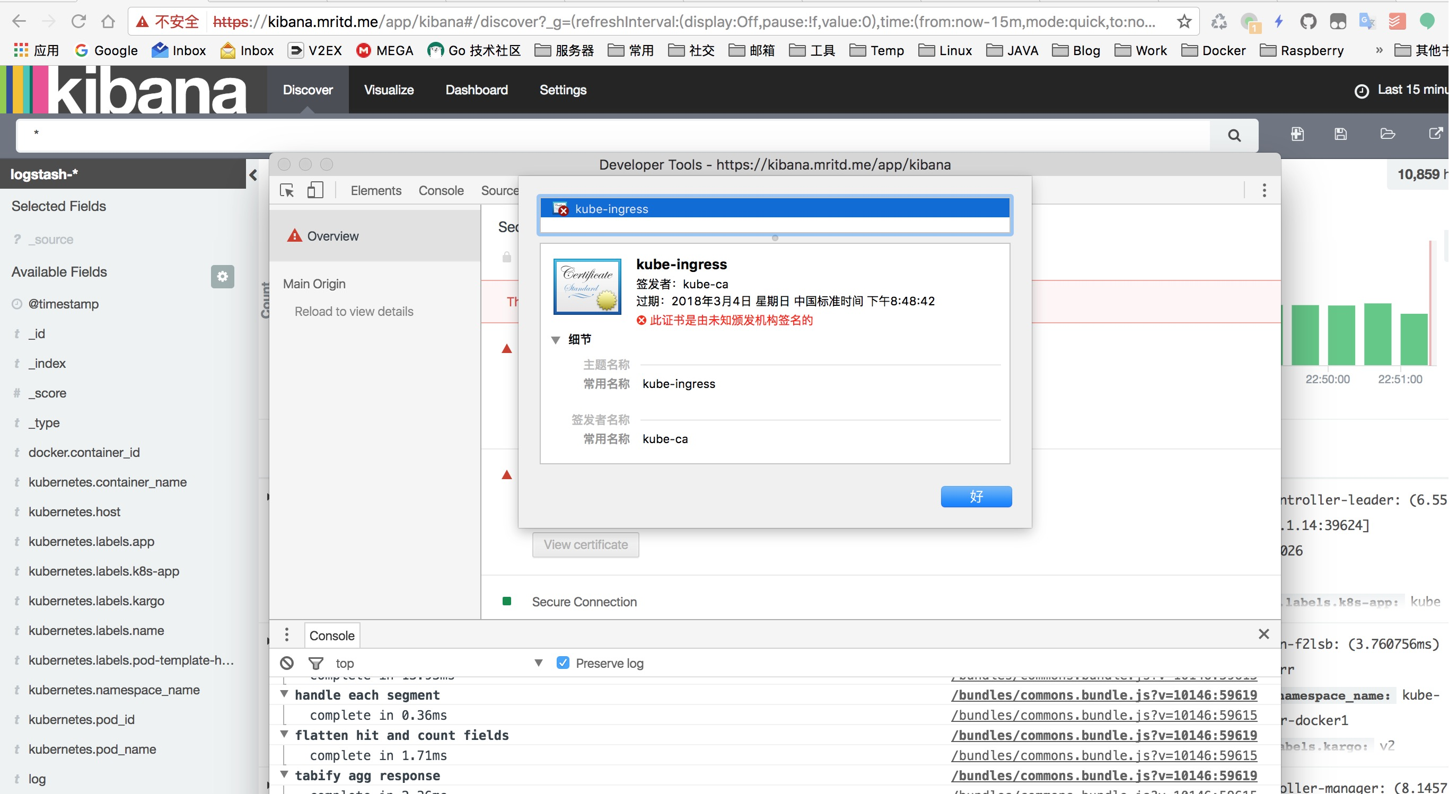
Task: Close the console drawer with X
Action: [1263, 634]
